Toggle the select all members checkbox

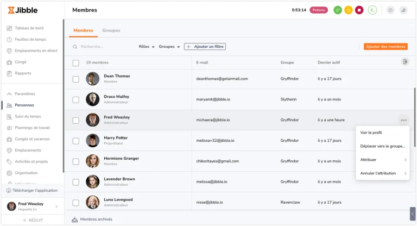(76, 63)
